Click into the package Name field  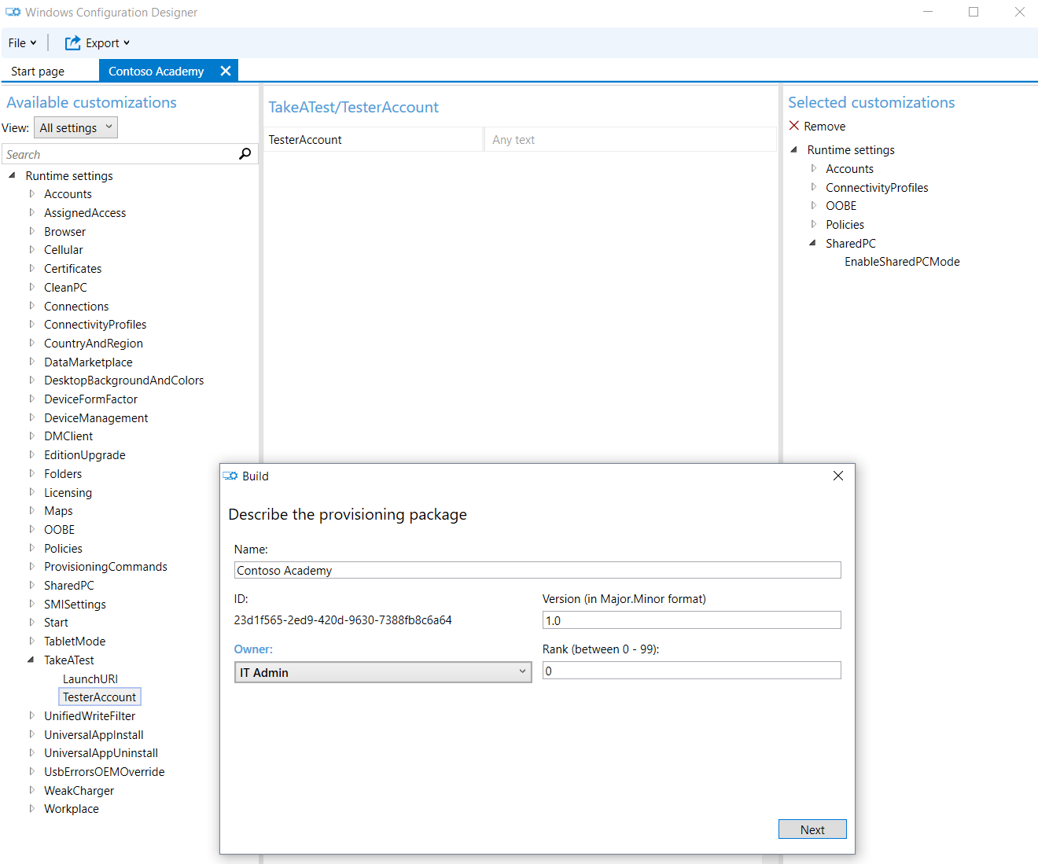(538, 570)
